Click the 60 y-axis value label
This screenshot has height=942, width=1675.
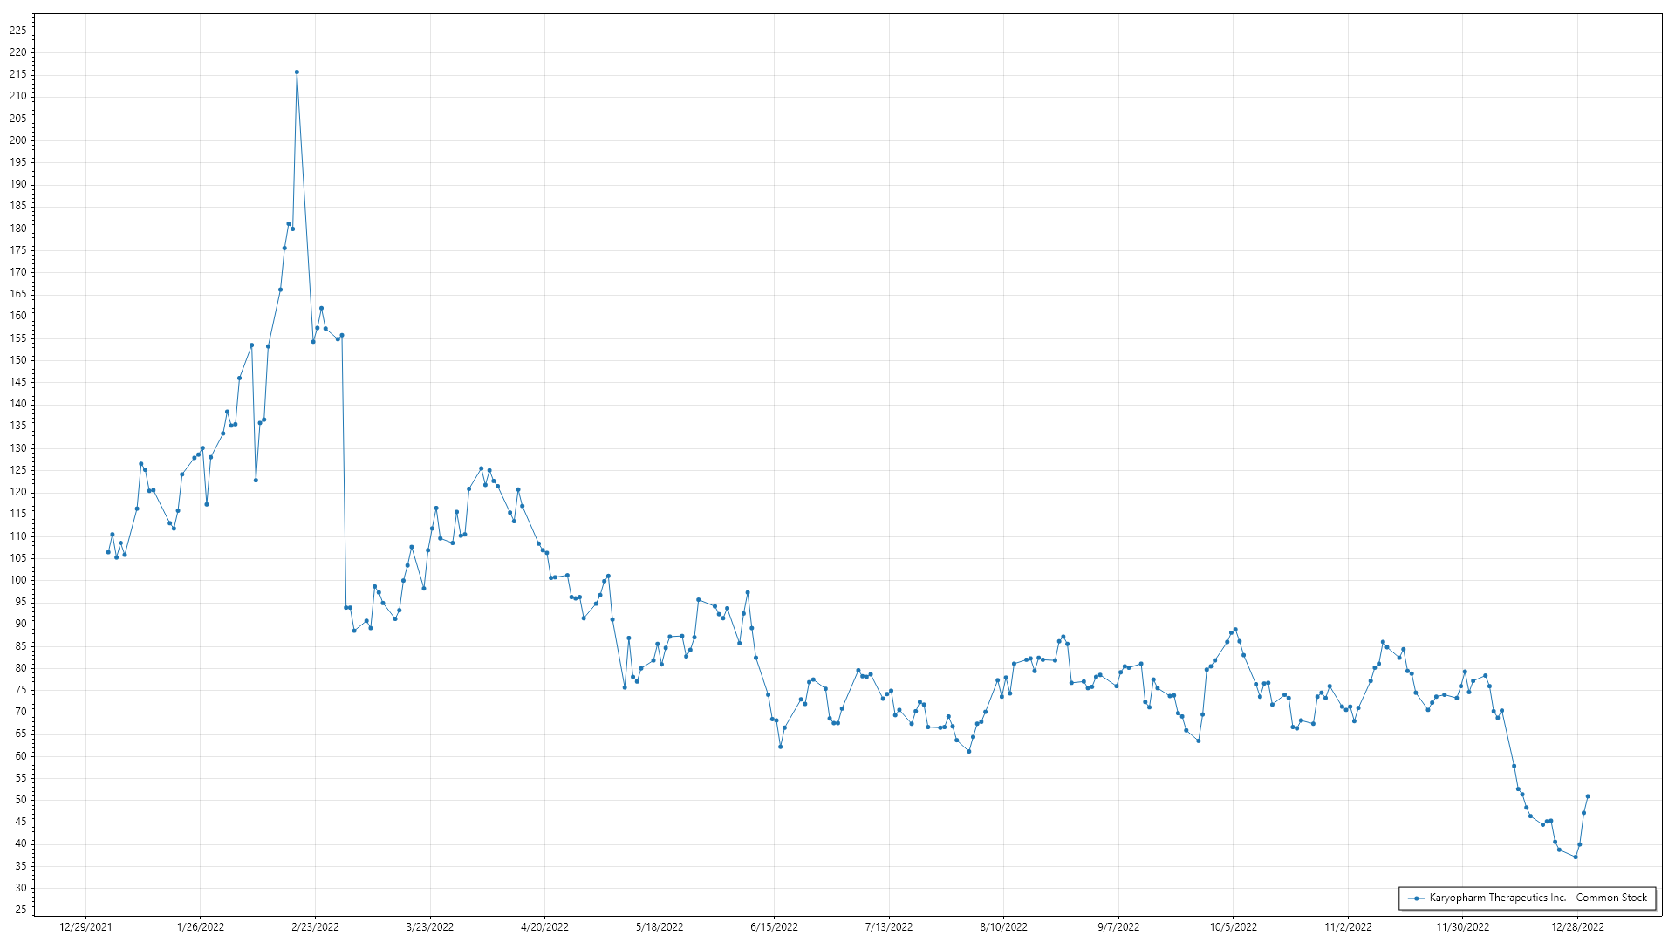tap(21, 756)
